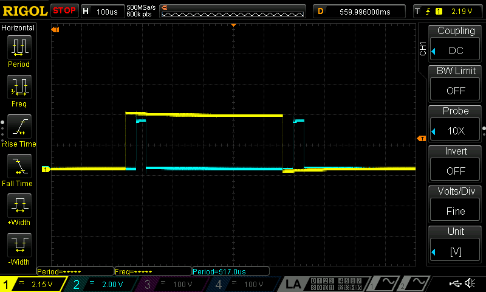Choose the Rise Time measurement icon

click(x=19, y=127)
